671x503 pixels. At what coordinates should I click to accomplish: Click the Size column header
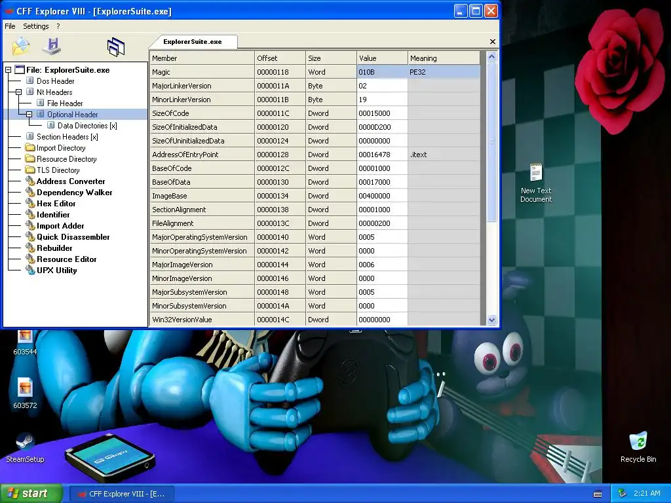tap(331, 58)
